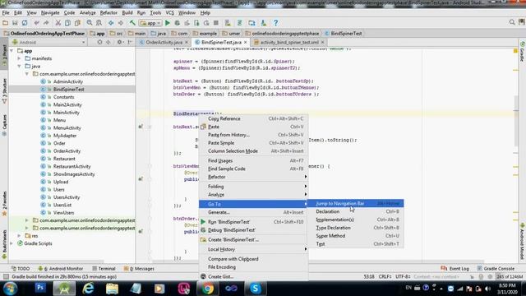Open the TODO tool window button
Image resolution: width=526 pixels, height=296 pixels.
point(21,269)
